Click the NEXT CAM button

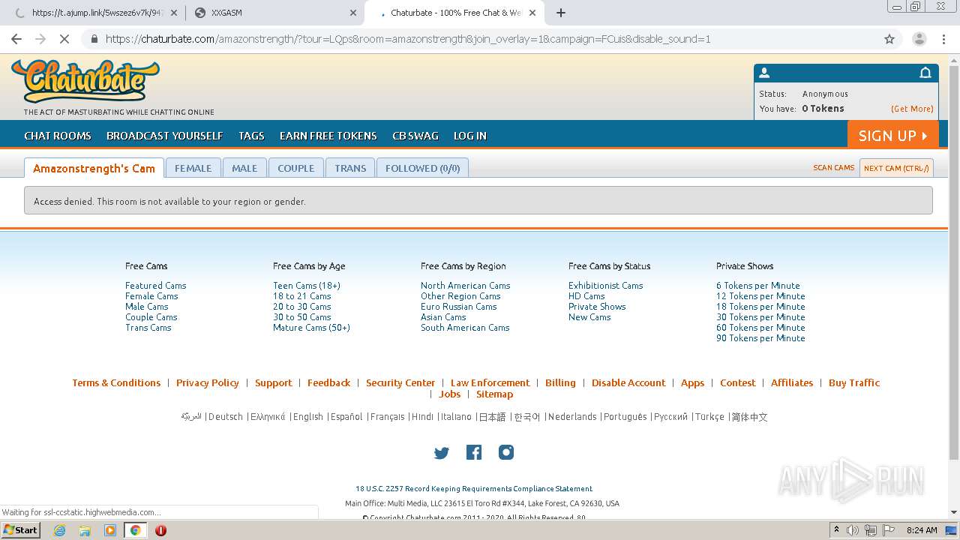(x=896, y=168)
